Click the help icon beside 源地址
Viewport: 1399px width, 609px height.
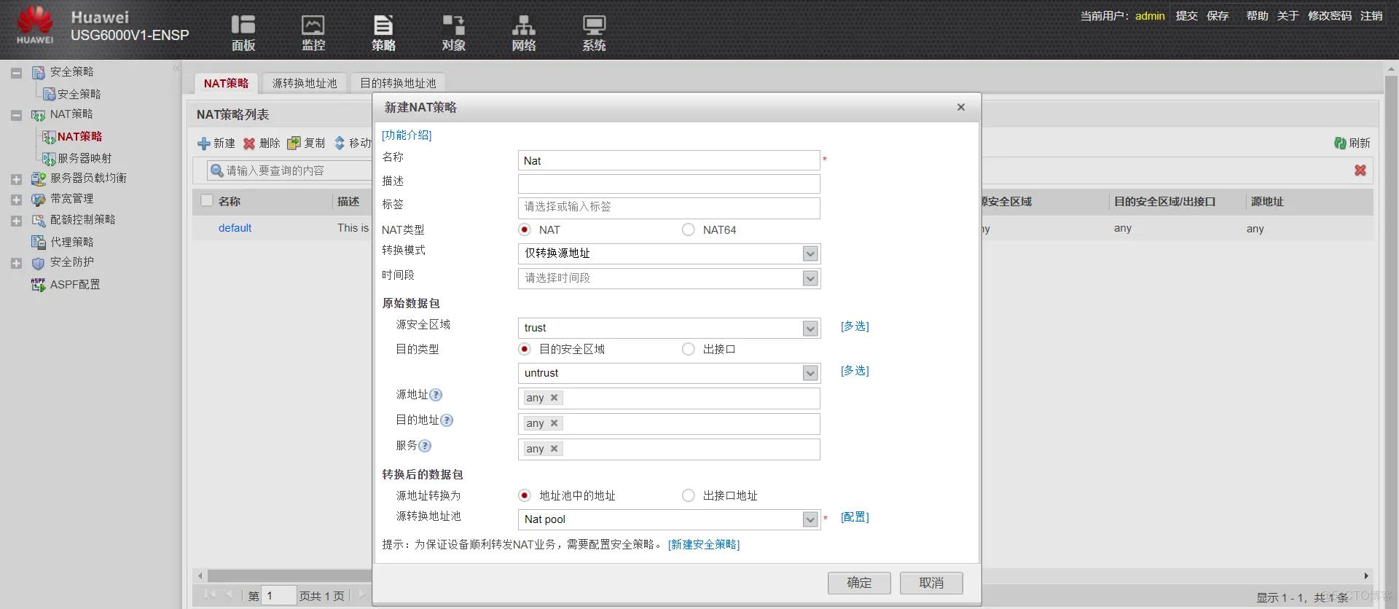point(436,395)
